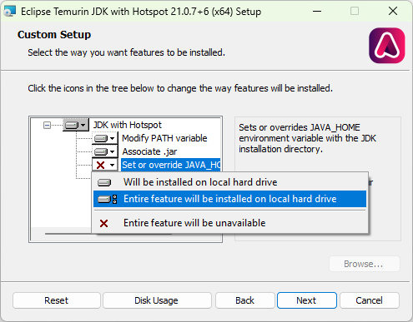This screenshot has height=322, width=413.
Task: Click the hard drive icon in first menu entry
Action: point(104,182)
